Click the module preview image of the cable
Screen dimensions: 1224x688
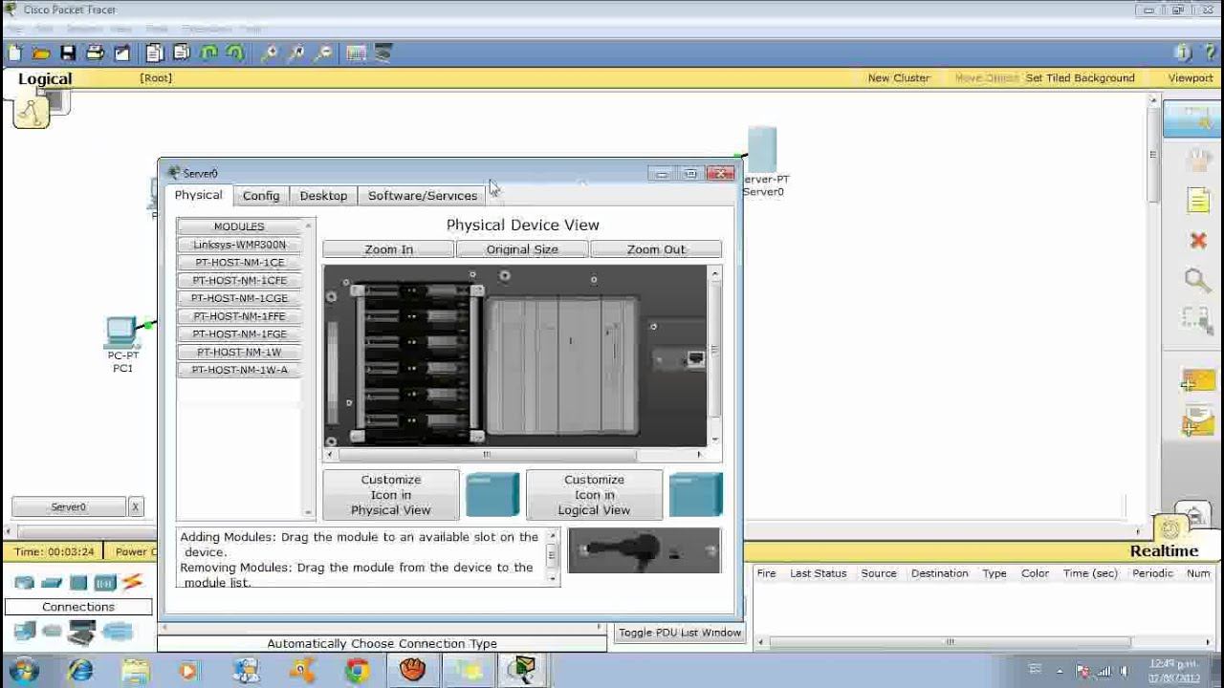(645, 551)
